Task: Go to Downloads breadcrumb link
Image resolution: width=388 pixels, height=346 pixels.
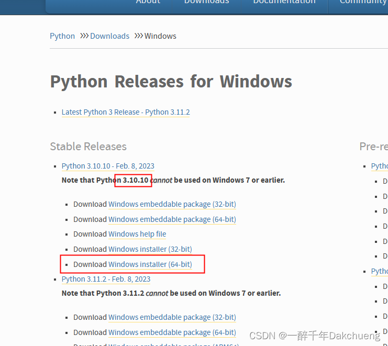Action: click(x=109, y=36)
